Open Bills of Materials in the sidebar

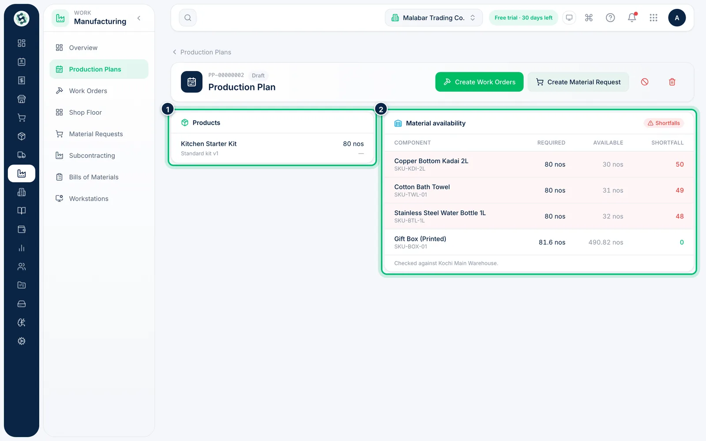[x=99, y=177]
